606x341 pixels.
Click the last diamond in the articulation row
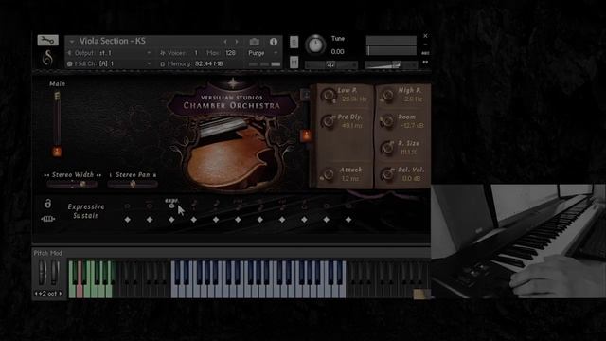pos(348,220)
